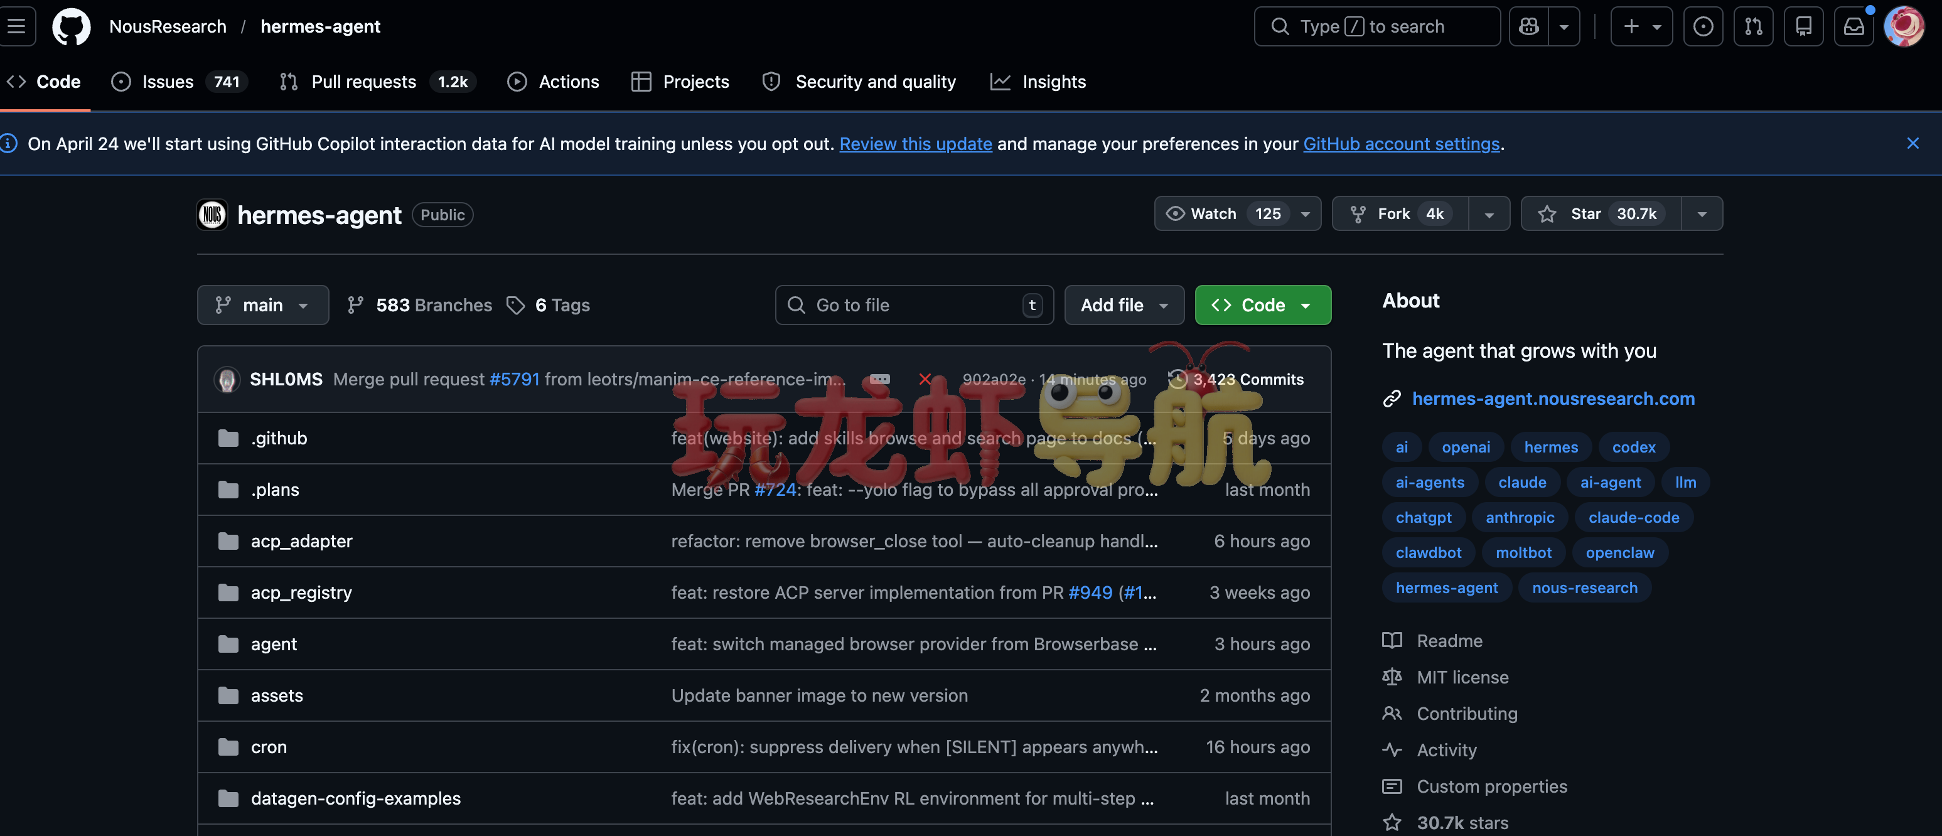Open the main branch selector
The width and height of the screenshot is (1942, 836).
(x=262, y=304)
